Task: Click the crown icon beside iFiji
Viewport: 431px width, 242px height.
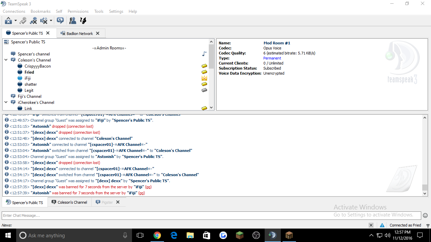Action: (x=204, y=78)
